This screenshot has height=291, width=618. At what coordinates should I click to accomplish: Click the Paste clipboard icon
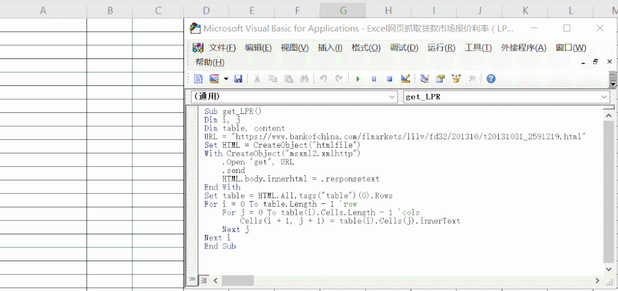(289, 79)
